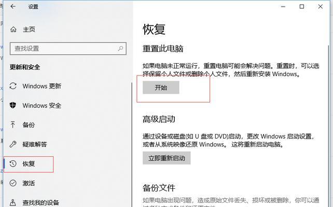This screenshot has height=207, width=333.
Task: Open the Windows 更新 section
Action: [x=42, y=86]
